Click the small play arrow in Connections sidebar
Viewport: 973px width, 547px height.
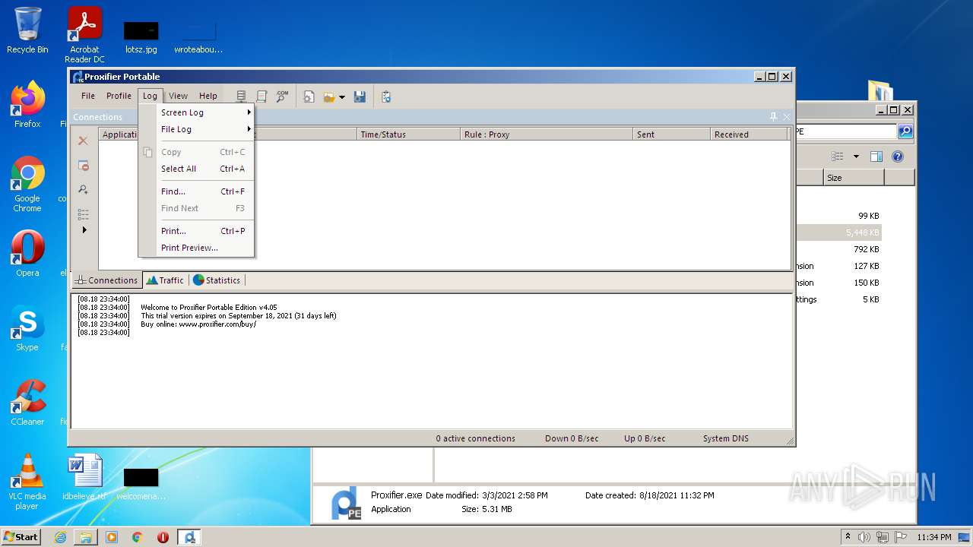[84, 229]
